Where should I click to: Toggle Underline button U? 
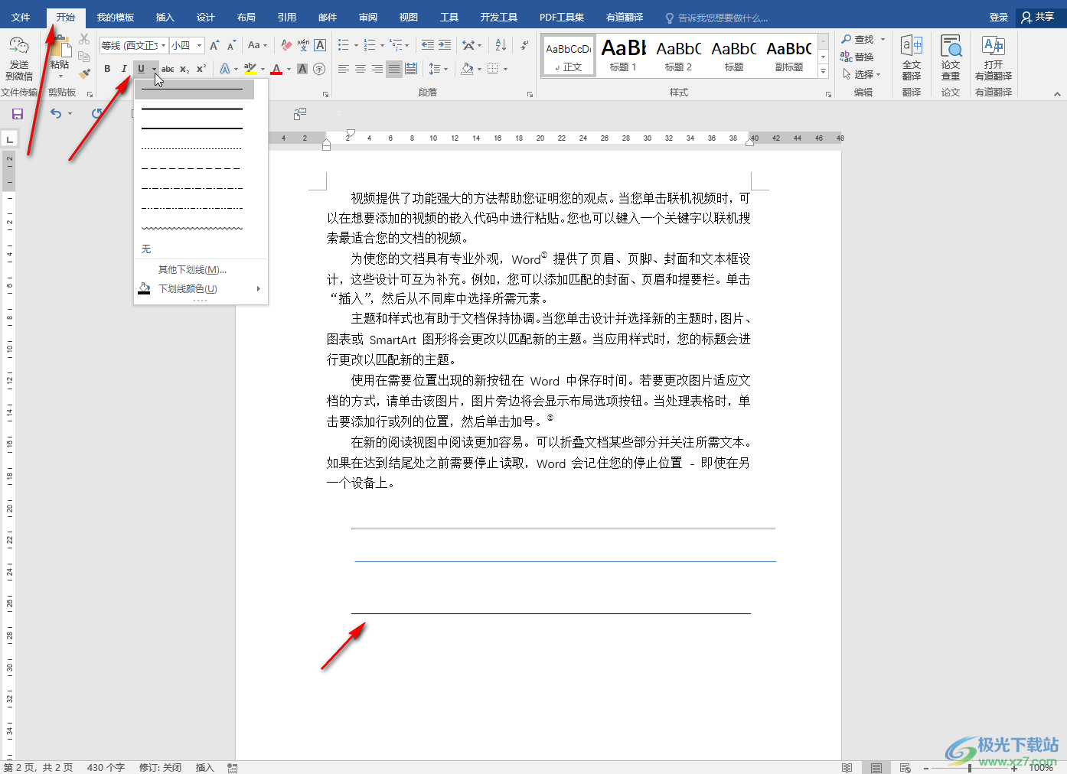(141, 69)
